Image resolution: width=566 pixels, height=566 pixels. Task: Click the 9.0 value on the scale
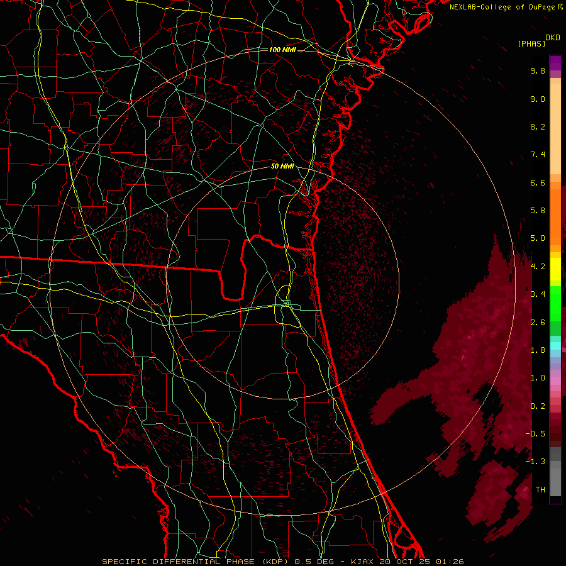tap(538, 99)
